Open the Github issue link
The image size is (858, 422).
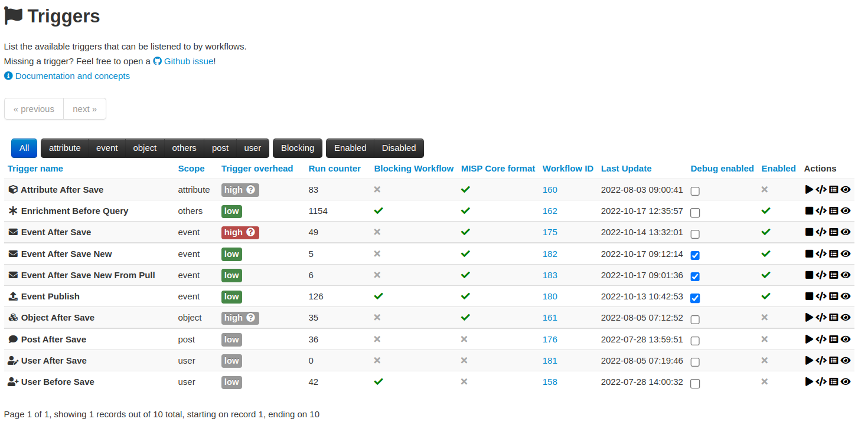(188, 61)
